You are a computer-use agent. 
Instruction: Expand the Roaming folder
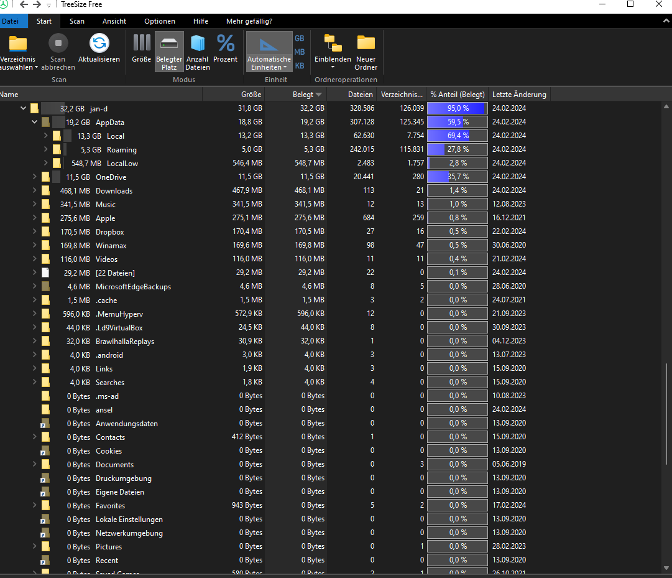point(45,150)
